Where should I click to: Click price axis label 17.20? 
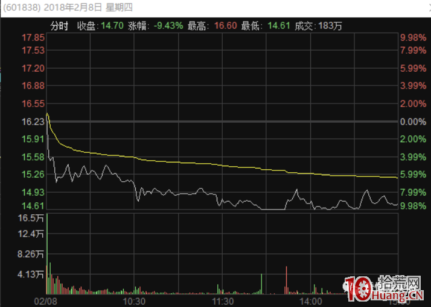tap(33, 68)
